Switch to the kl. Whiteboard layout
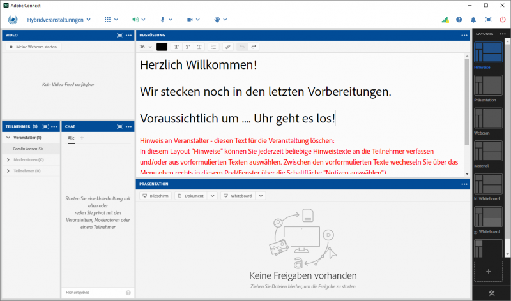This screenshot has height=301, width=511. tap(488, 184)
